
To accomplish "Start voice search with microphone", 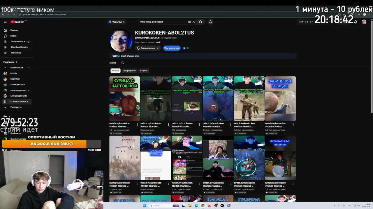I will click(x=210, y=22).
